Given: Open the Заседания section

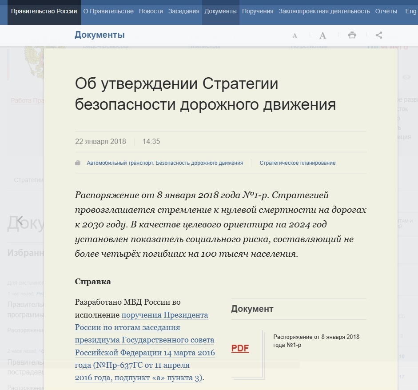Looking at the screenshot, I should pyautogui.click(x=183, y=11).
